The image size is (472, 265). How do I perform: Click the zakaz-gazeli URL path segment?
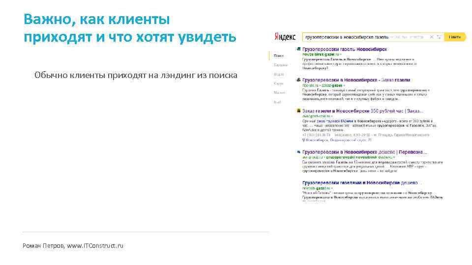pos(332,85)
